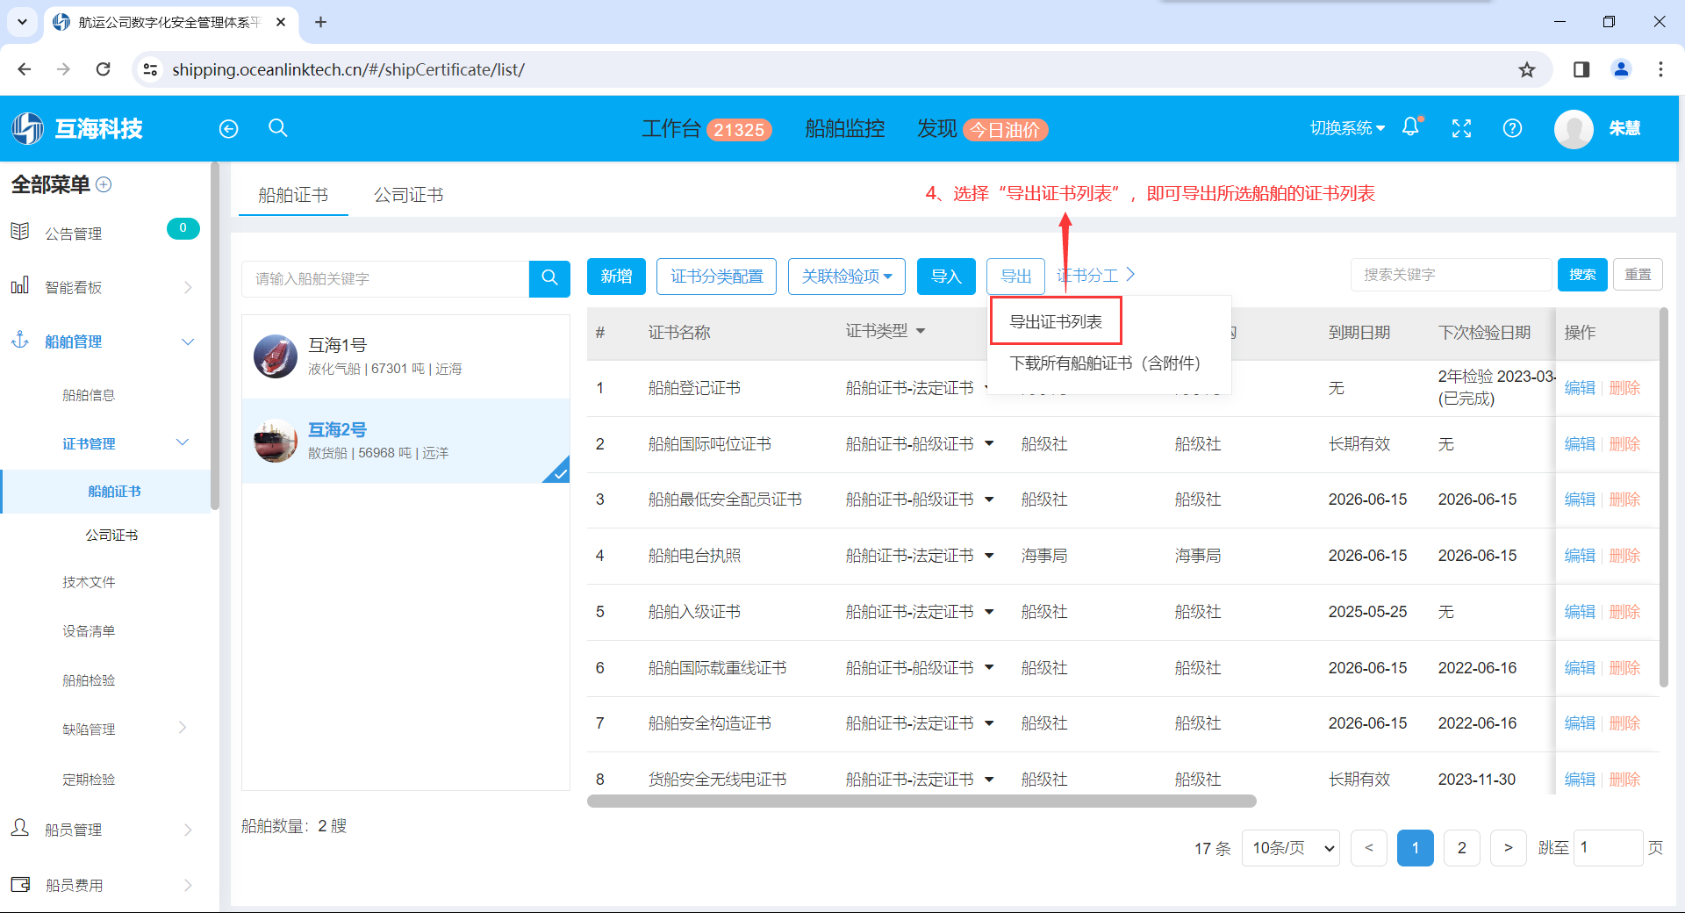Viewport: 1685px width, 913px height.
Task: Click the 重置 button
Action: pos(1638,275)
